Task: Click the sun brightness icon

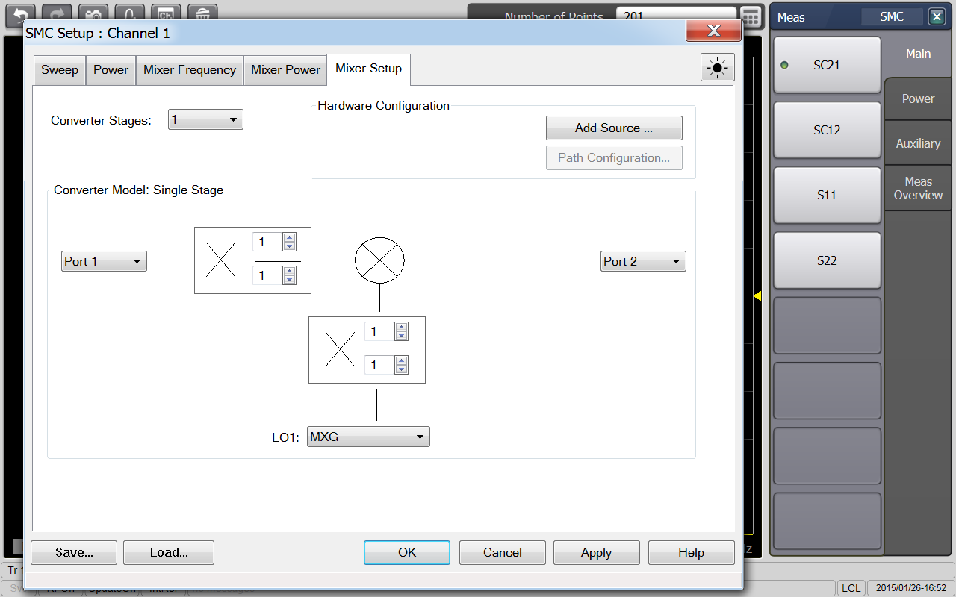Action: coord(717,68)
